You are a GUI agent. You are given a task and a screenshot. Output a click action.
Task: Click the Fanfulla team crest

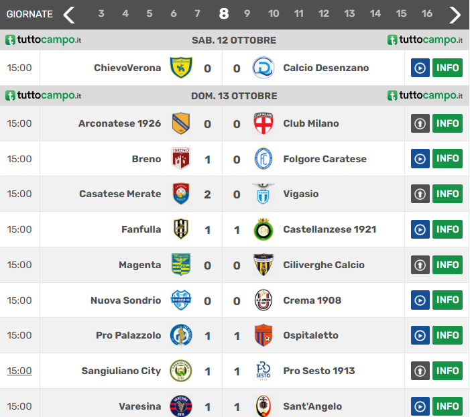pos(180,229)
